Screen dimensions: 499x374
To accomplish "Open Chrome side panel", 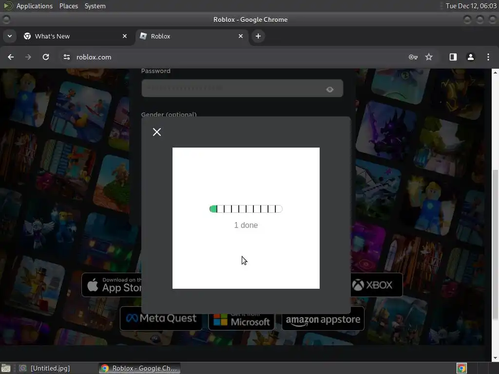I will pyautogui.click(x=453, y=57).
